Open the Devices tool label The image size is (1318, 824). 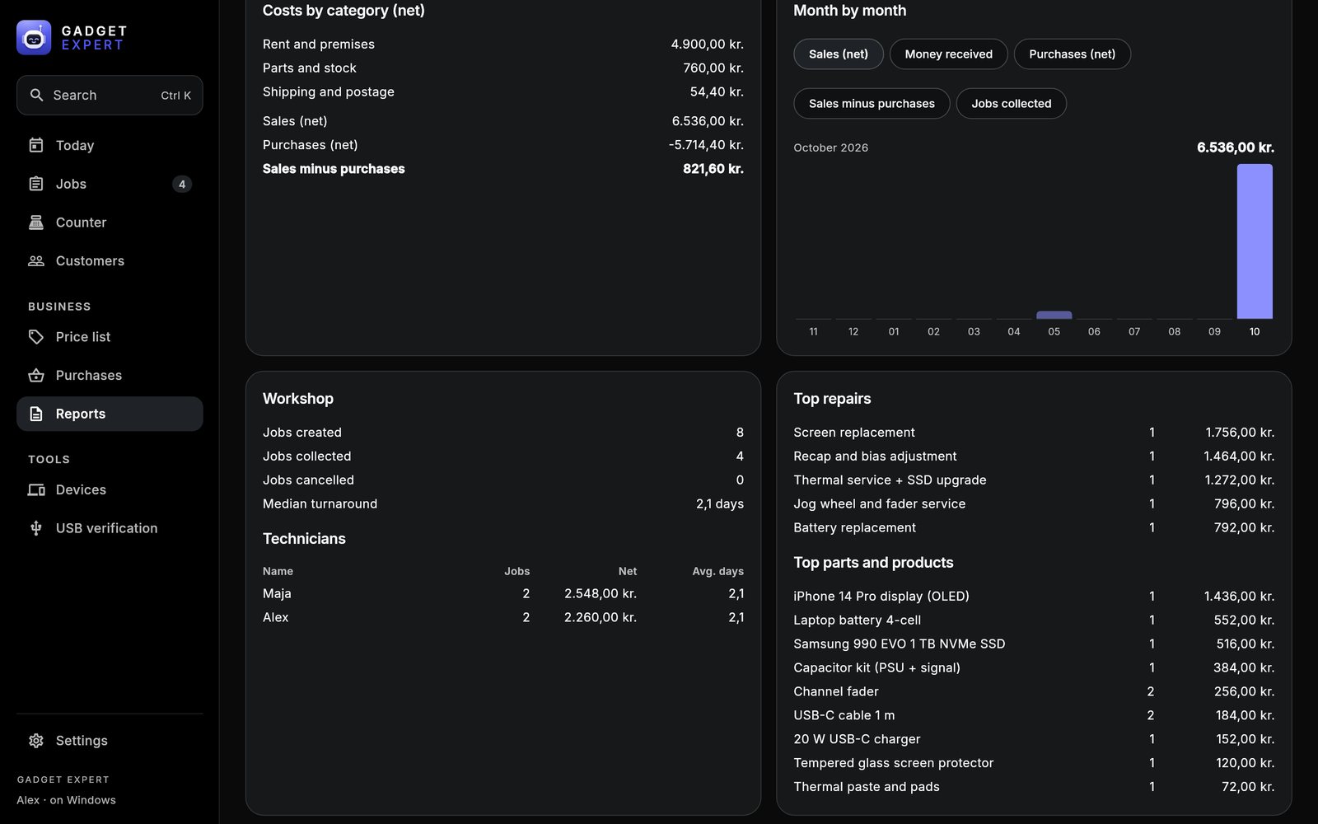(x=81, y=489)
